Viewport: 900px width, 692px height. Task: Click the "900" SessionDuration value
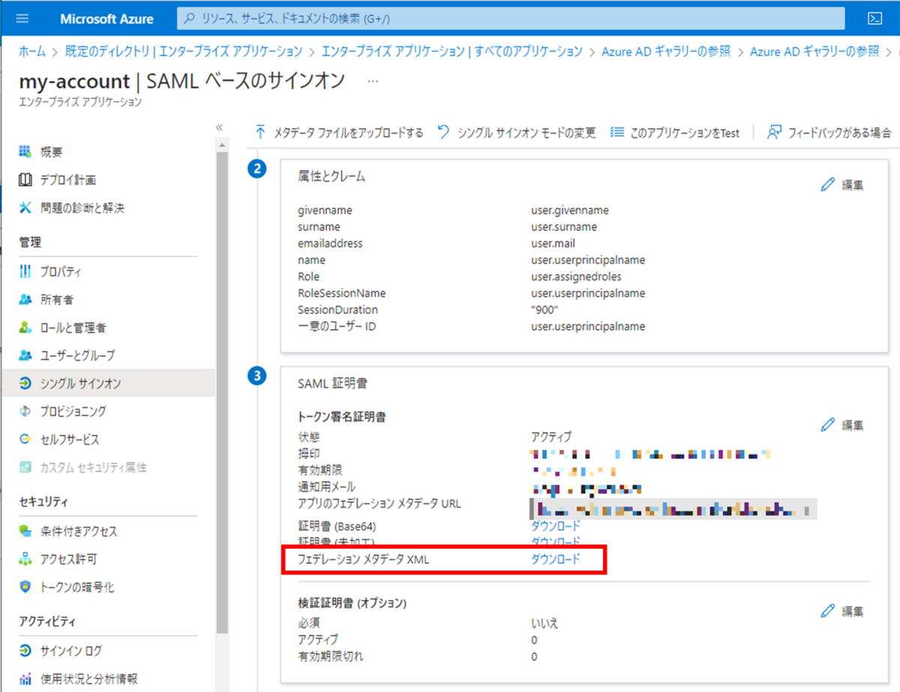click(x=546, y=310)
